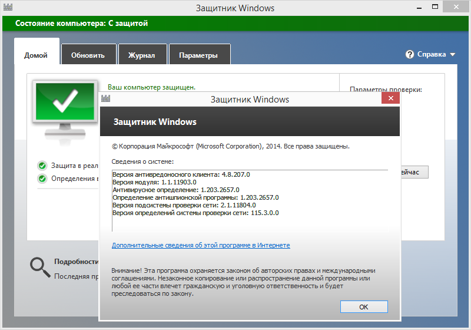Image resolution: width=471 pixels, height=330 pixels.
Task: Select 'Версия подсистемы проверки сети' line
Action: [x=184, y=205]
